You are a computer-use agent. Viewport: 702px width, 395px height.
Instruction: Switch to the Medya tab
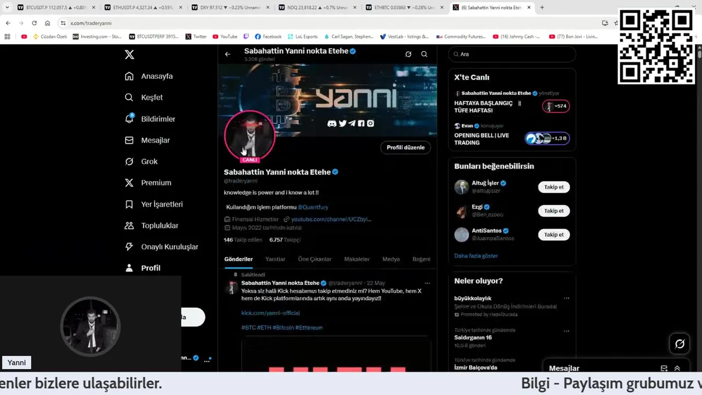click(391, 259)
